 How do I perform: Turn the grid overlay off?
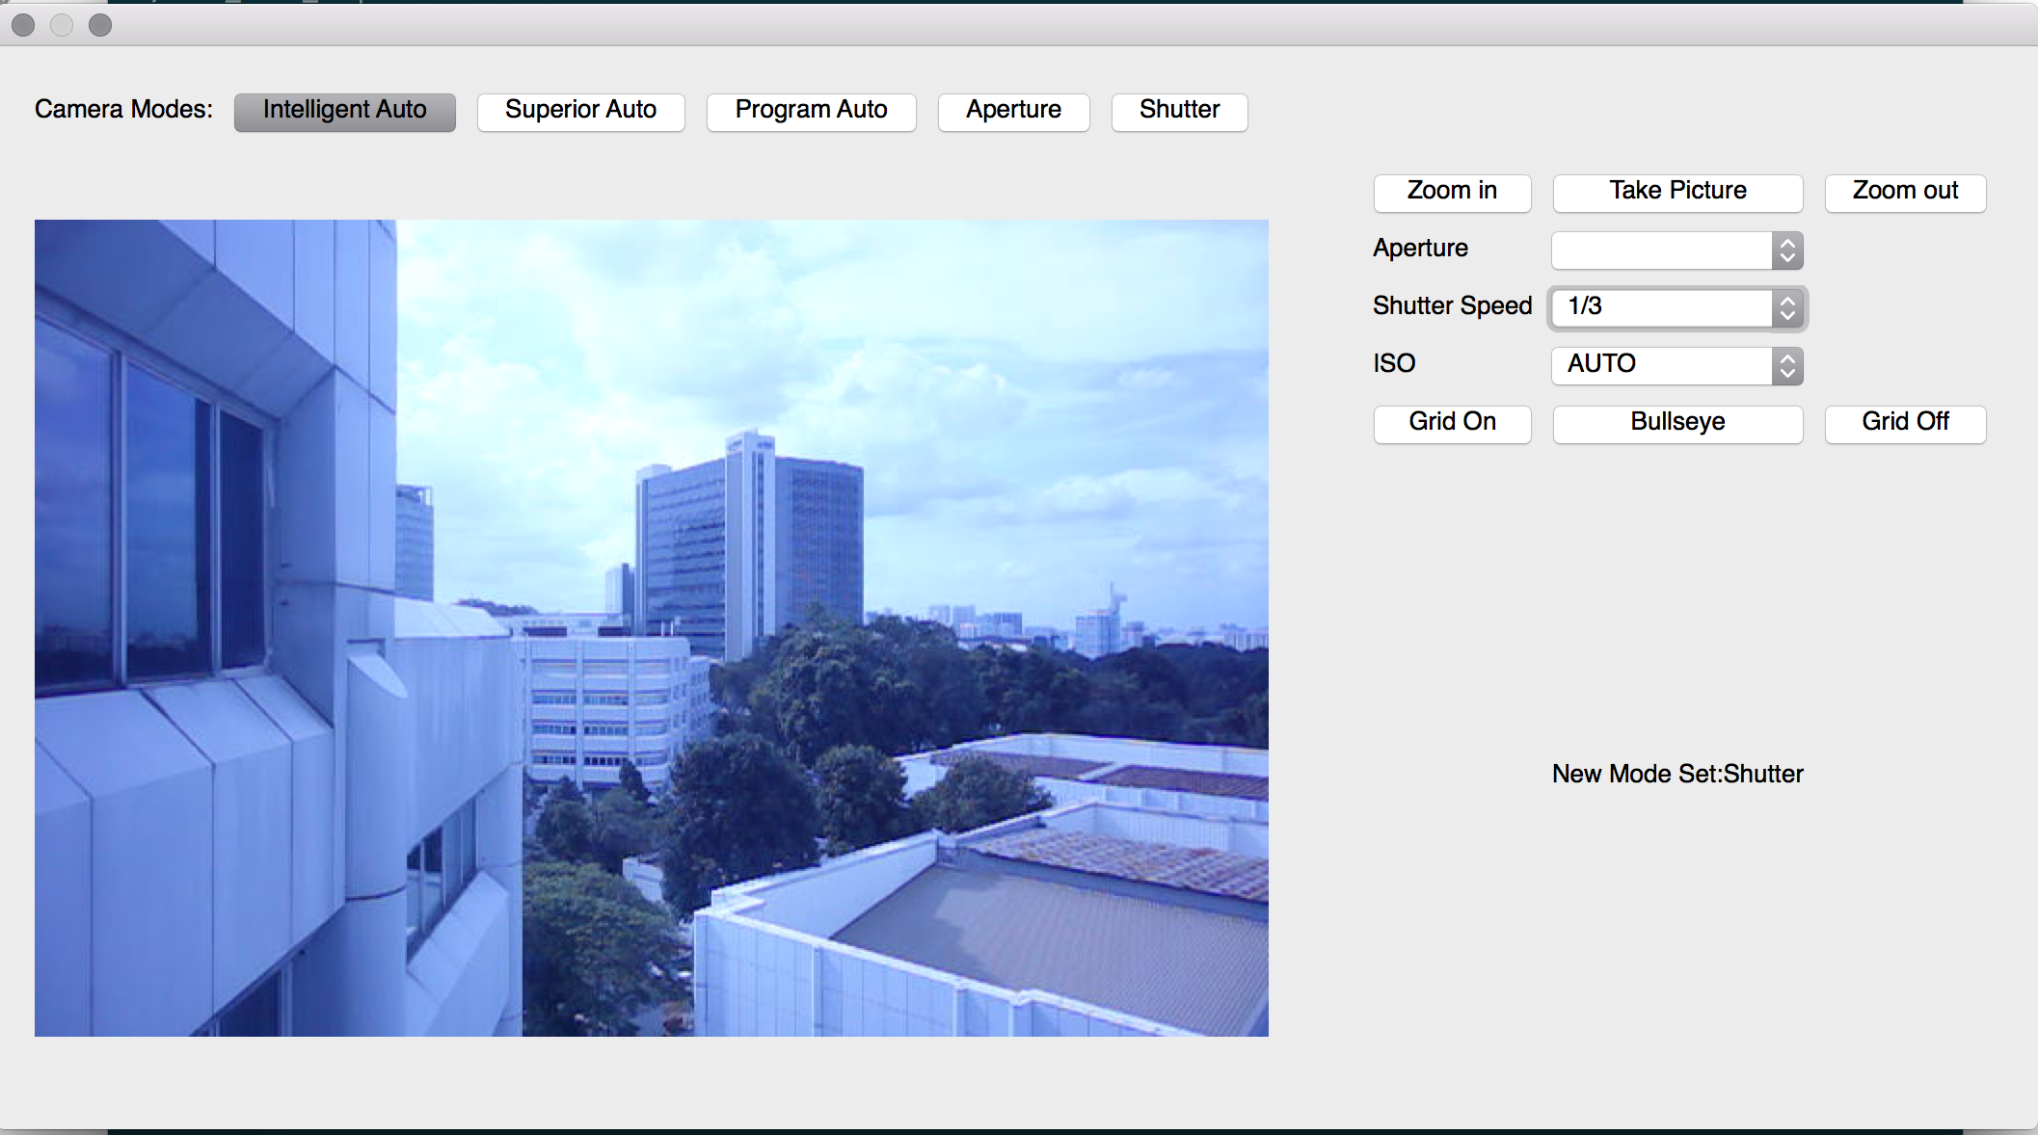coord(1904,423)
